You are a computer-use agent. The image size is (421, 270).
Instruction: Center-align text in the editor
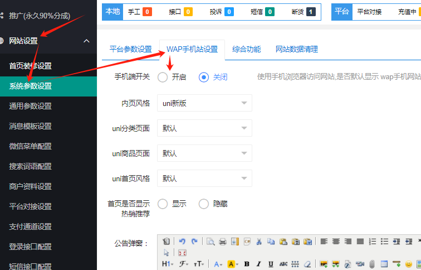tap(336, 242)
